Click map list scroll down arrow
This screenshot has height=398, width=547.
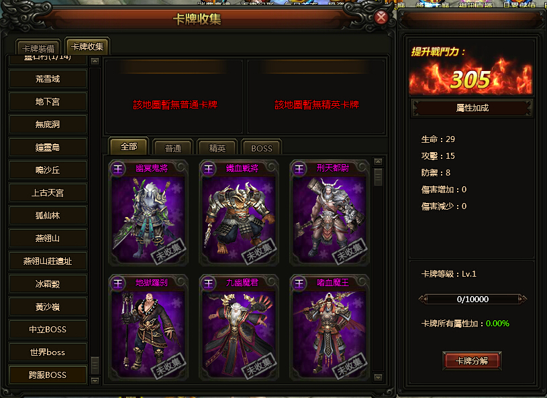click(x=95, y=381)
